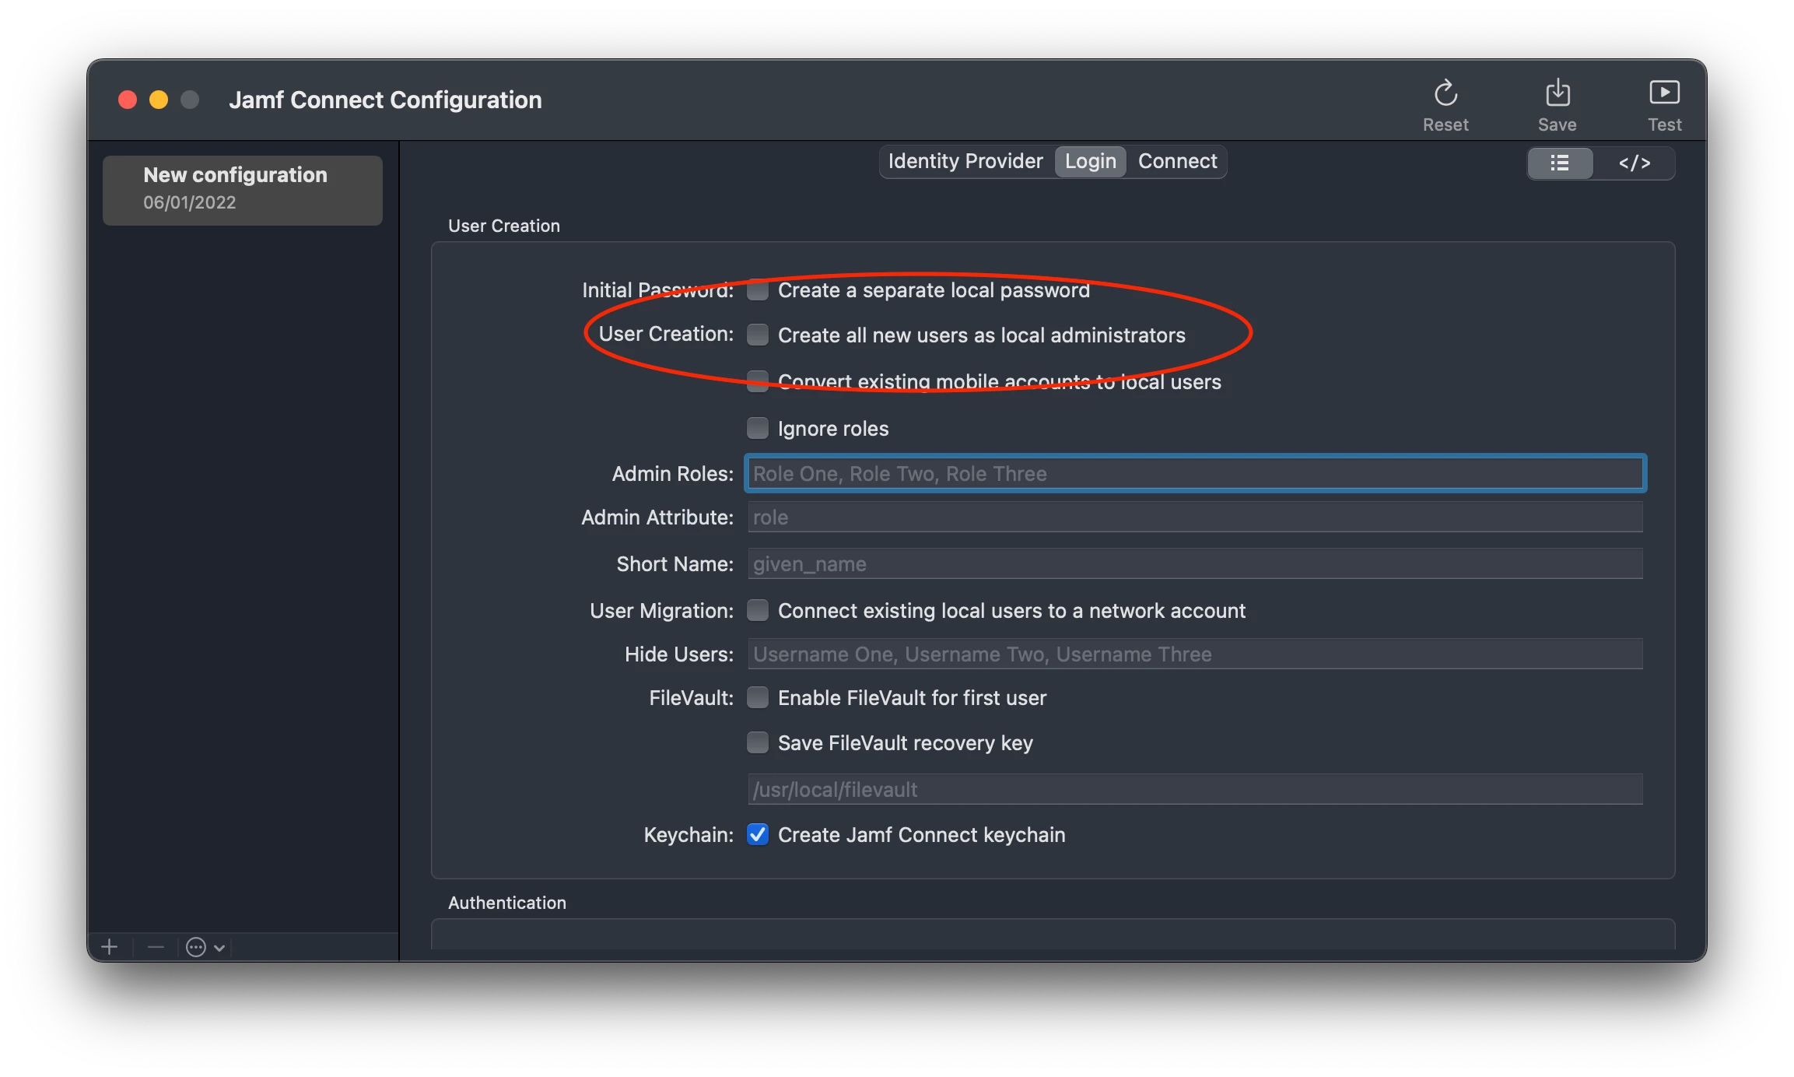Screen dimensions: 1794x1077
Task: Expand the action menu chevron arrow
Action: 219,948
